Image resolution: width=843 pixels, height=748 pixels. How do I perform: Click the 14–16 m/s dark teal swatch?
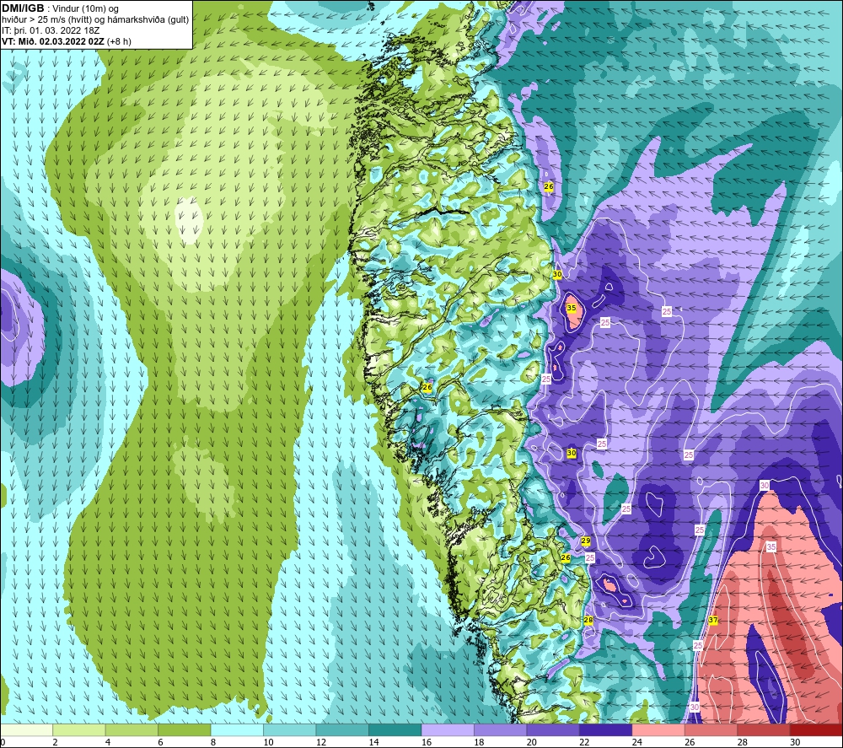(395, 729)
